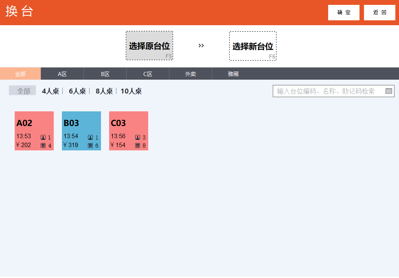Filter tables by 8人桌

[104, 91]
